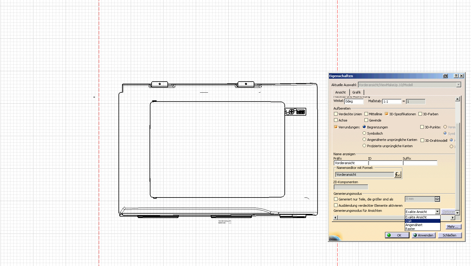The image size is (471, 266).
Task: Click the vertical scrollbar down arrow
Action: point(458,212)
